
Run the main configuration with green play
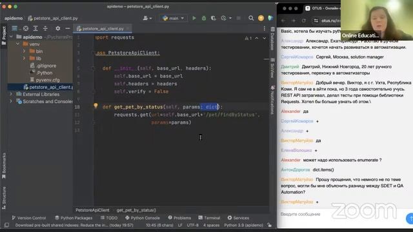coord(194,18)
